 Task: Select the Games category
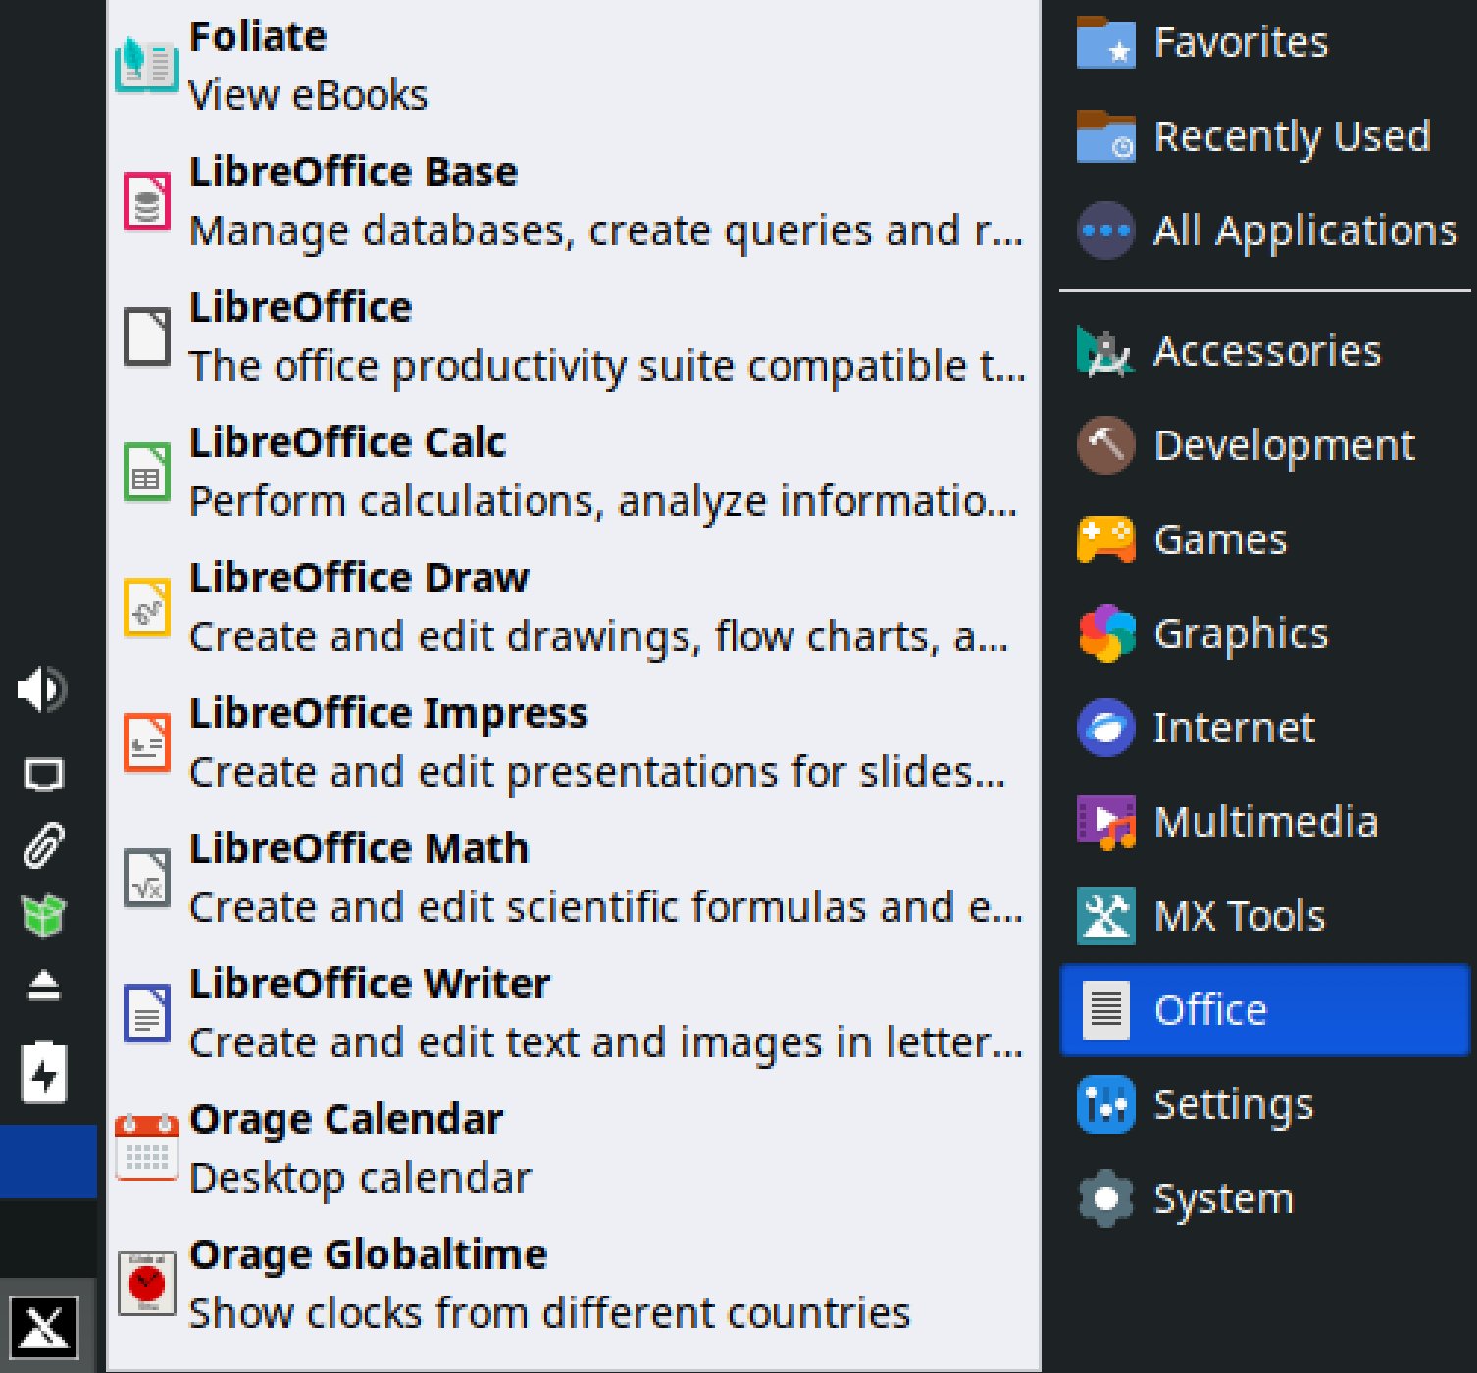pyautogui.click(x=1264, y=539)
